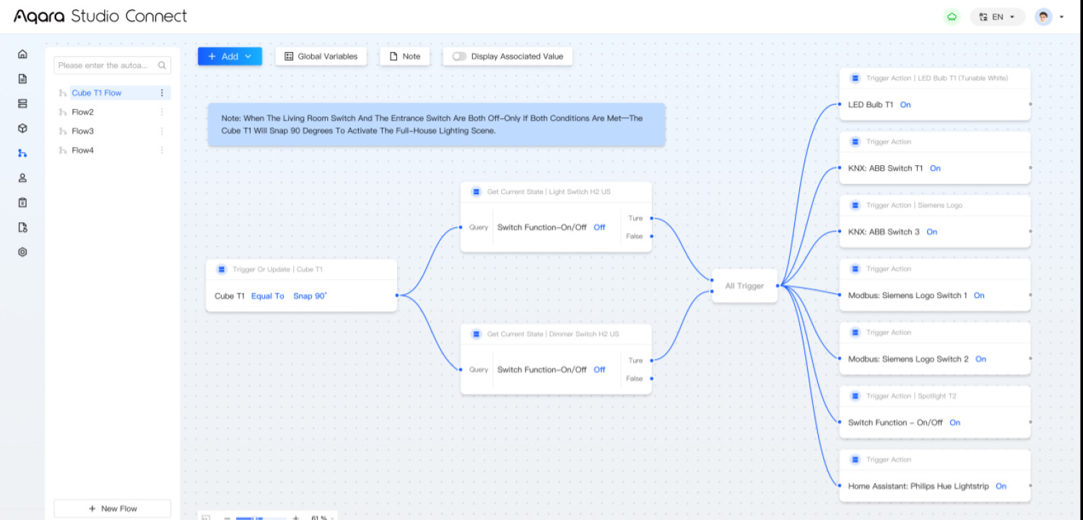Click the Cube T1 trigger node icon
Image resolution: width=1083 pixels, height=520 pixels.
[x=221, y=270]
